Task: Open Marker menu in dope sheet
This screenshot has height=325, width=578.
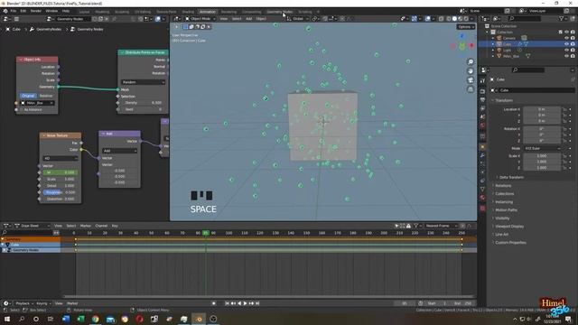Action: 86,226
